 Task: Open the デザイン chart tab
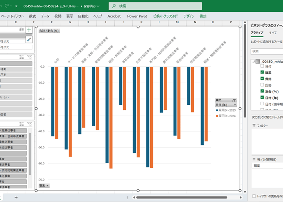(189, 16)
